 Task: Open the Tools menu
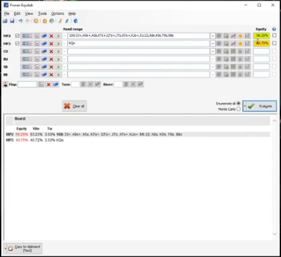(42, 14)
